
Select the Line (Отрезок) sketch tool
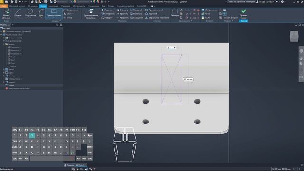click(x=18, y=13)
